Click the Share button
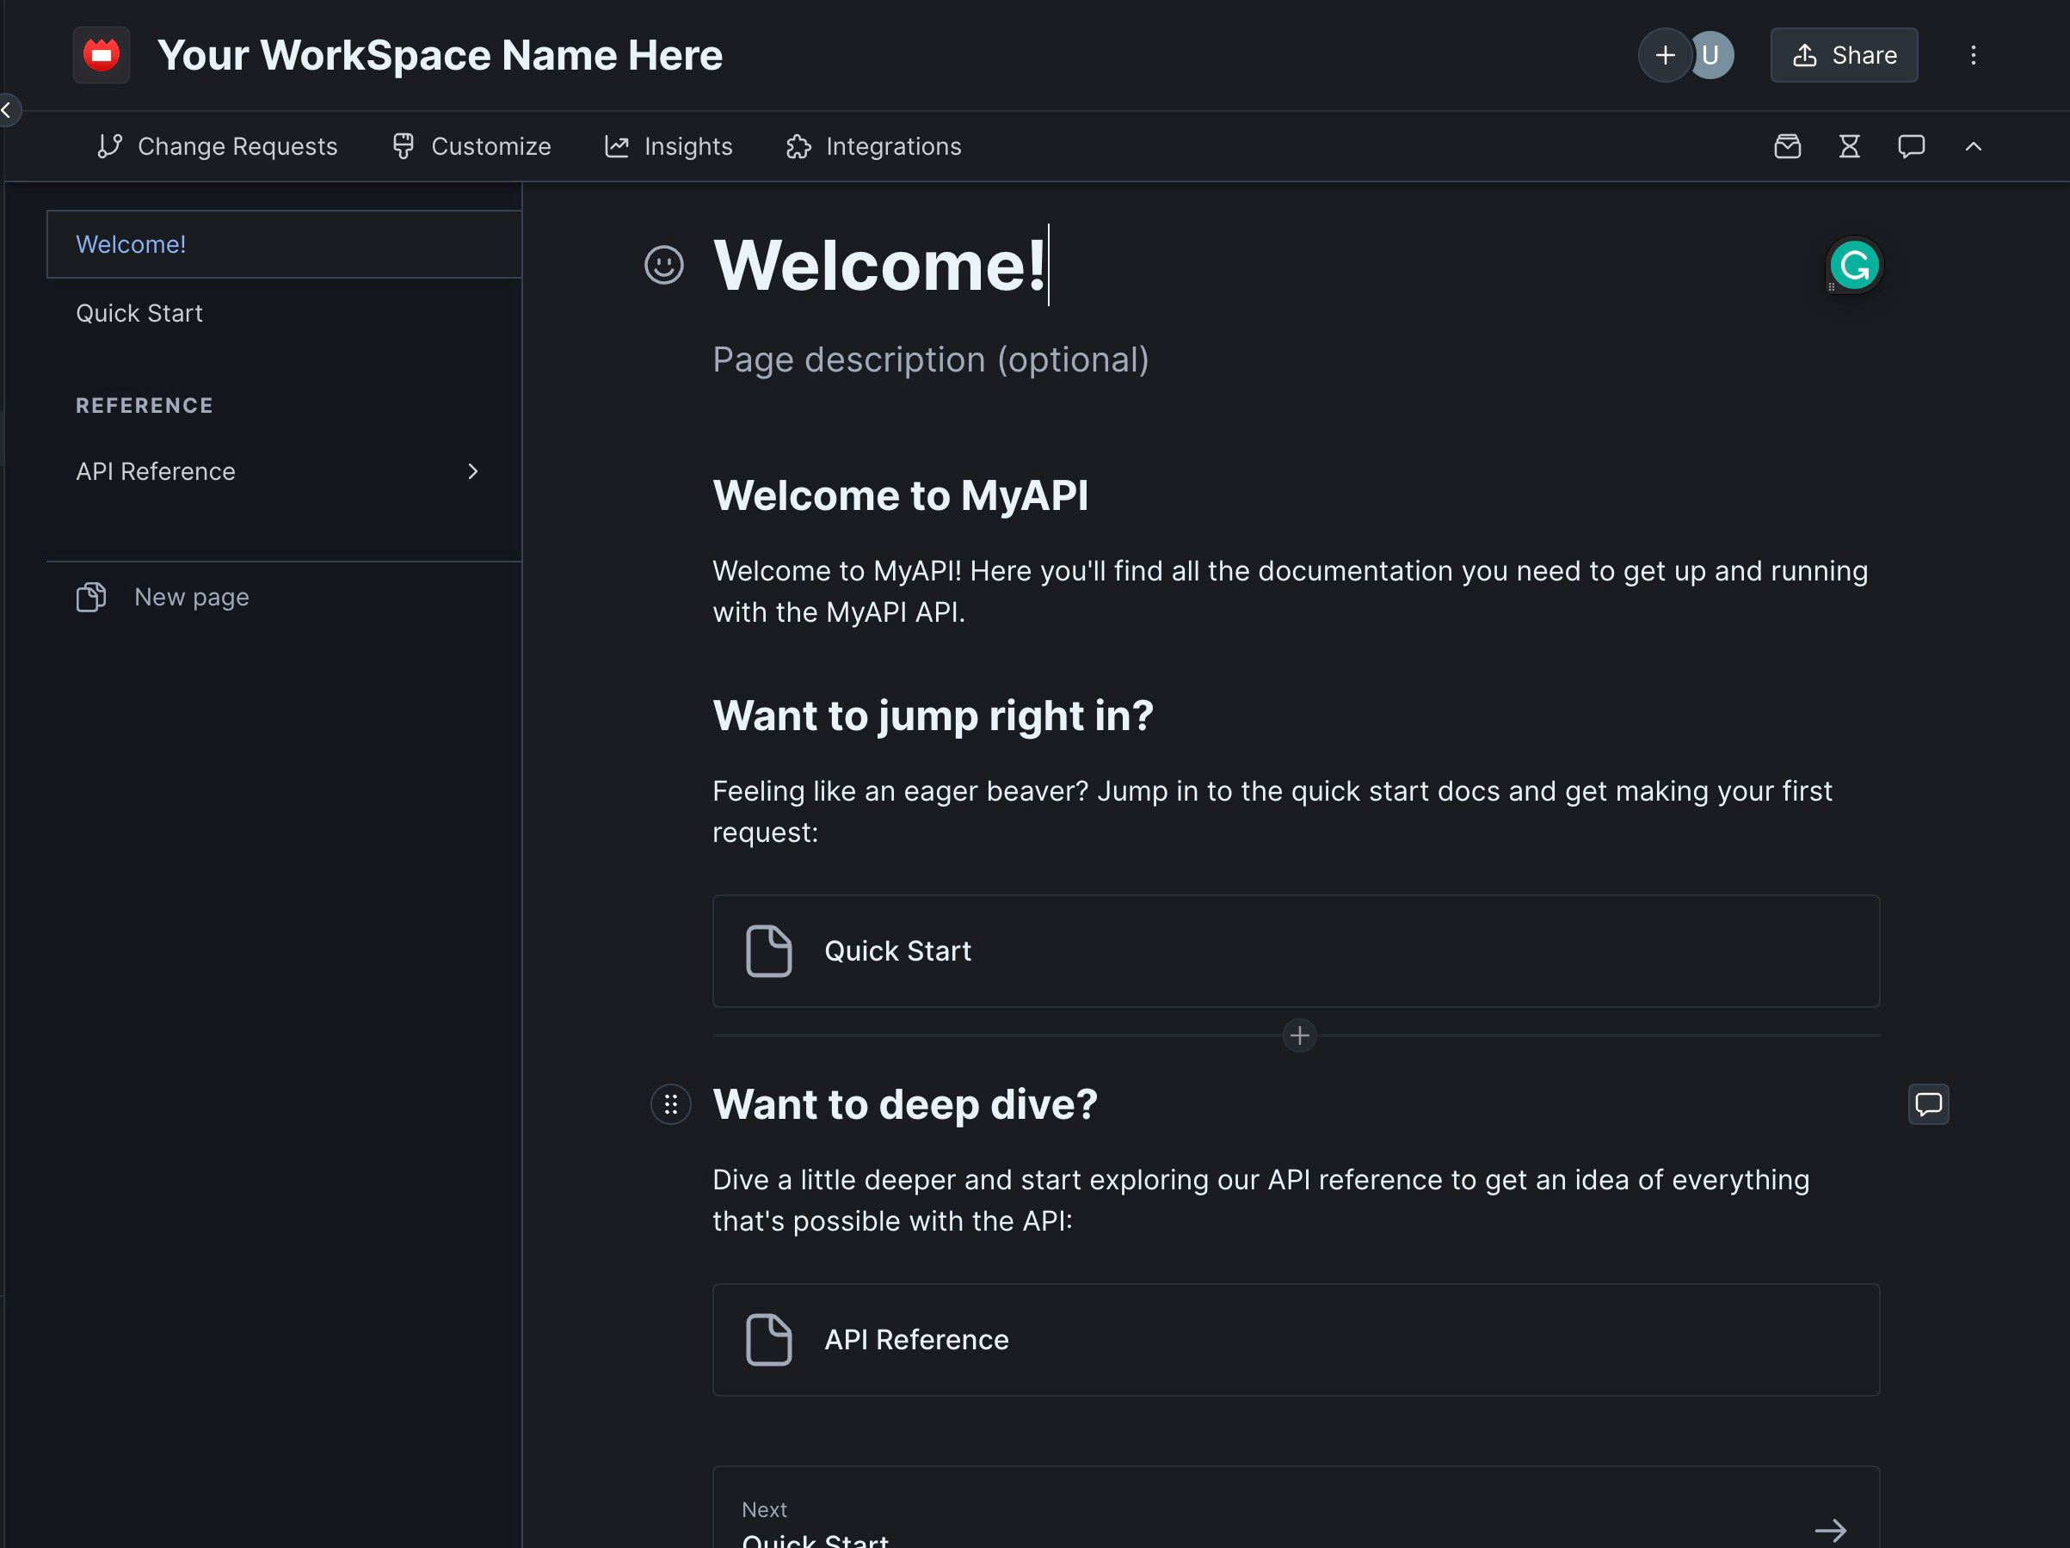Image resolution: width=2070 pixels, height=1548 pixels. click(x=1843, y=55)
